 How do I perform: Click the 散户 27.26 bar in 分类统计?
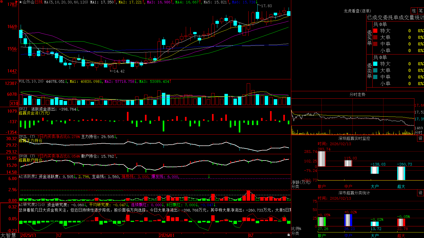pyautogui.click(x=322, y=222)
